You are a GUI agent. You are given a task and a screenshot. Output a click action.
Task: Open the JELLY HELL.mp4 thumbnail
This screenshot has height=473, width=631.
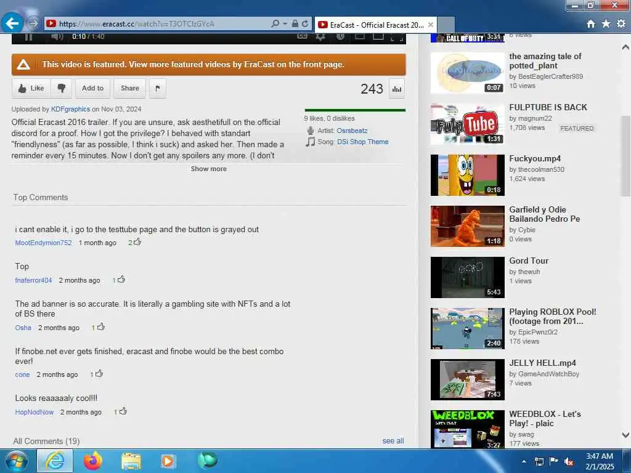467,379
